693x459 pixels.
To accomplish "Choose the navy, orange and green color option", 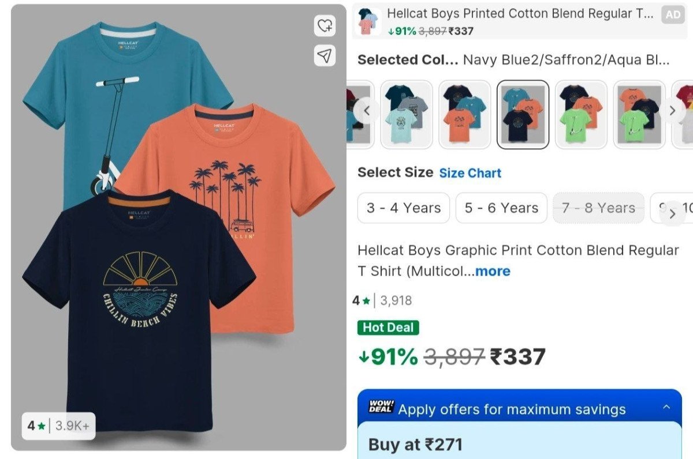I will [581, 114].
